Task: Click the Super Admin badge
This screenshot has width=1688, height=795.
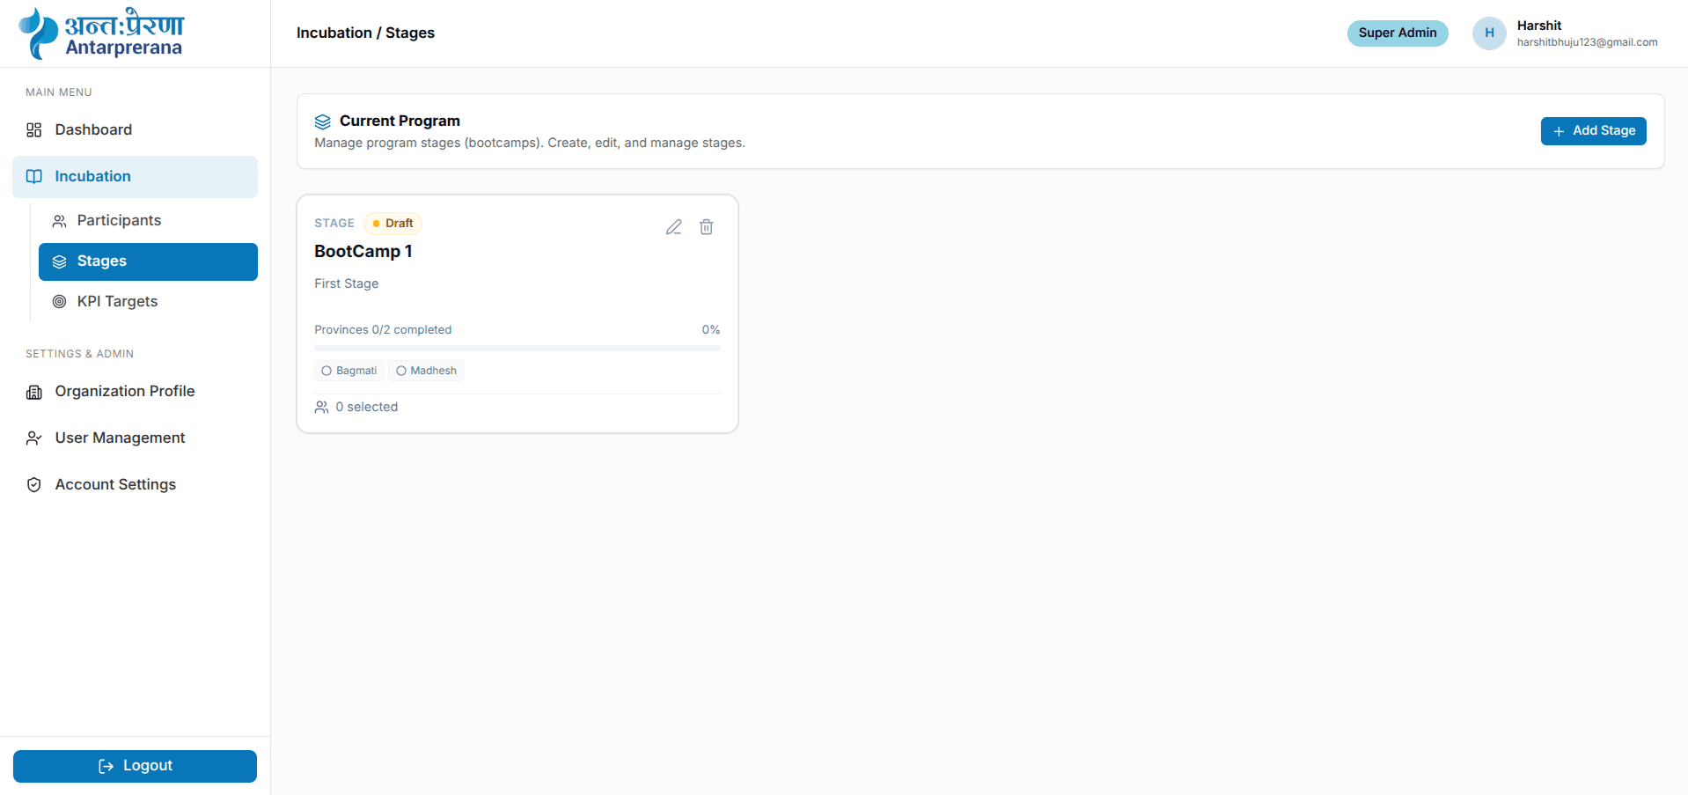Action: point(1398,33)
